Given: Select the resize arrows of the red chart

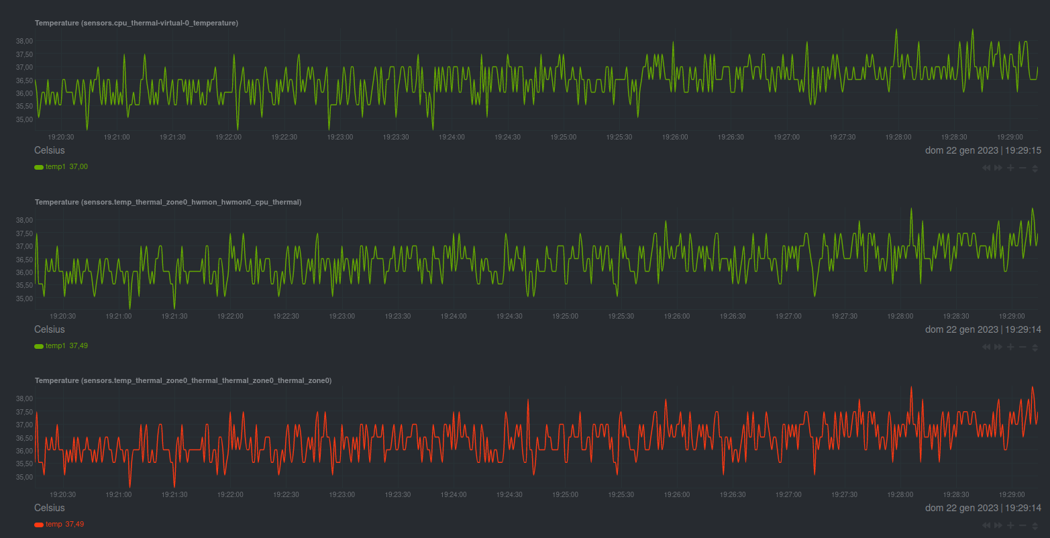Looking at the screenshot, I should point(1035,525).
